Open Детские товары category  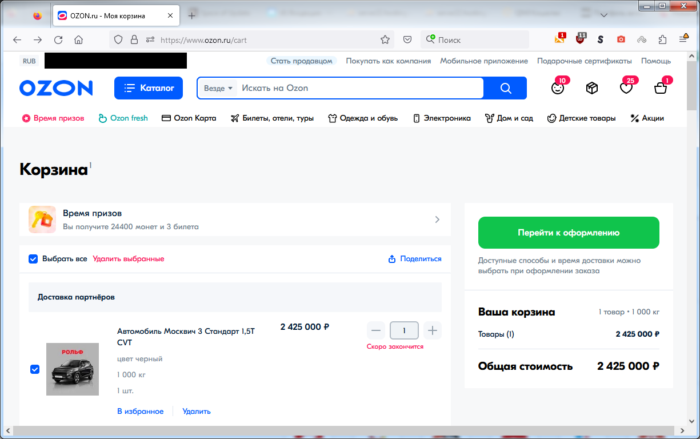[581, 118]
